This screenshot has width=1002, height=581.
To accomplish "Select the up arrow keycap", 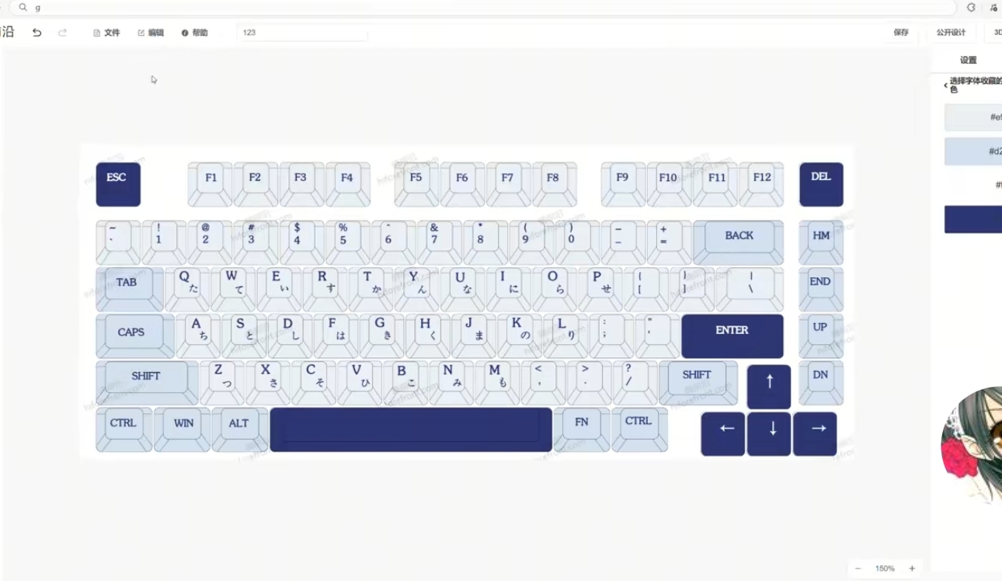I will click(769, 386).
